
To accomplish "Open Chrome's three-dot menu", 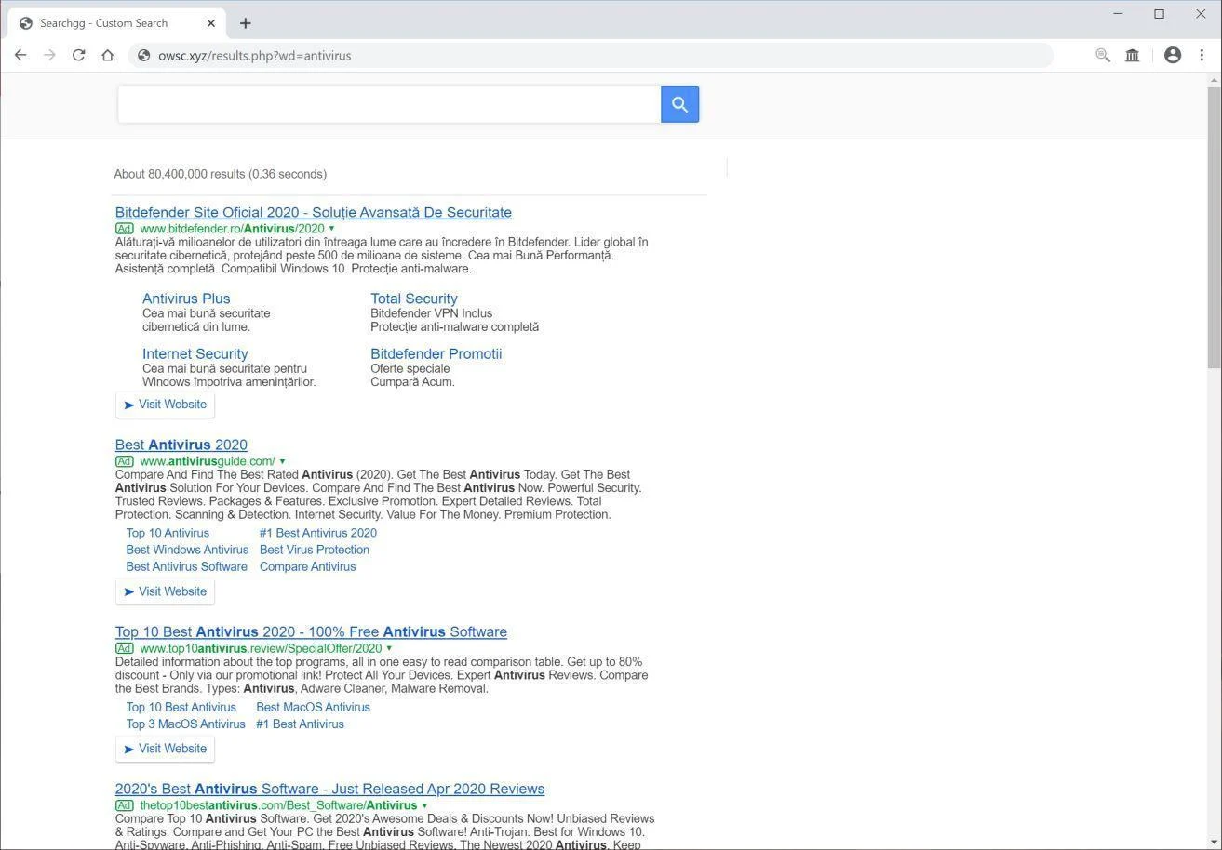I will coord(1202,56).
